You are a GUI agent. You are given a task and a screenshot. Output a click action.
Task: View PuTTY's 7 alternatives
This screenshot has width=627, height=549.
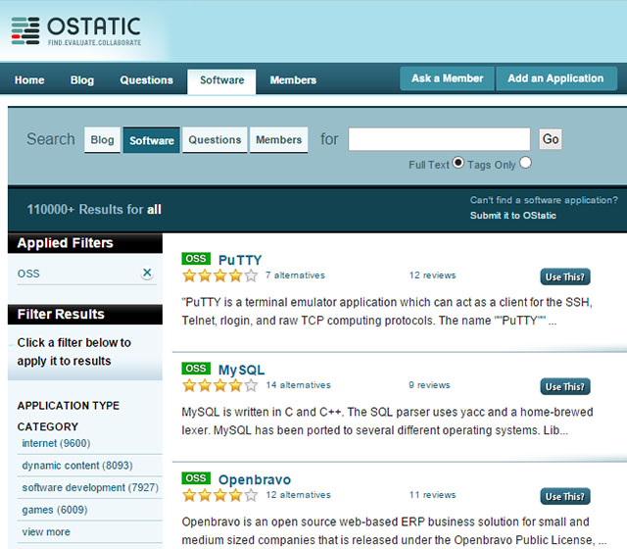tap(295, 275)
